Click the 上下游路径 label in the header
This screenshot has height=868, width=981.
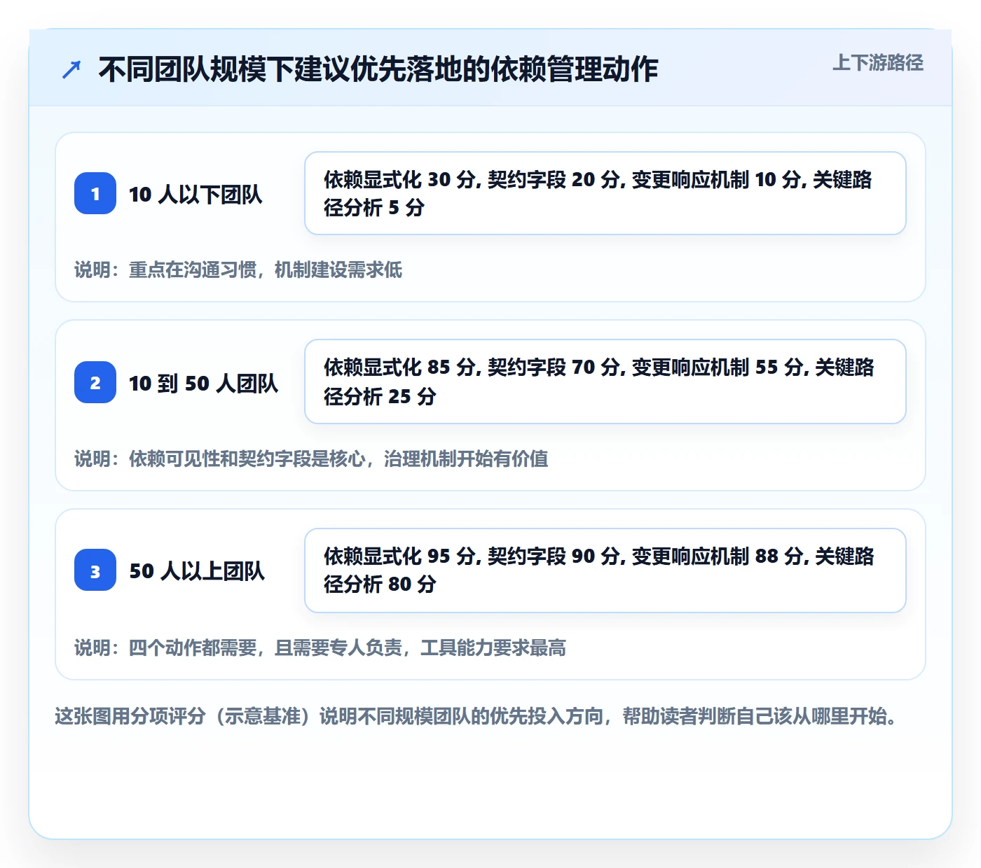coord(878,63)
